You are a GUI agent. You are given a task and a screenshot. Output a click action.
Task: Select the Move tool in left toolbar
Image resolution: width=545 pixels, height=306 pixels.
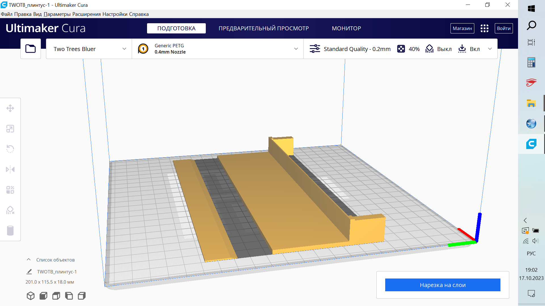10,108
